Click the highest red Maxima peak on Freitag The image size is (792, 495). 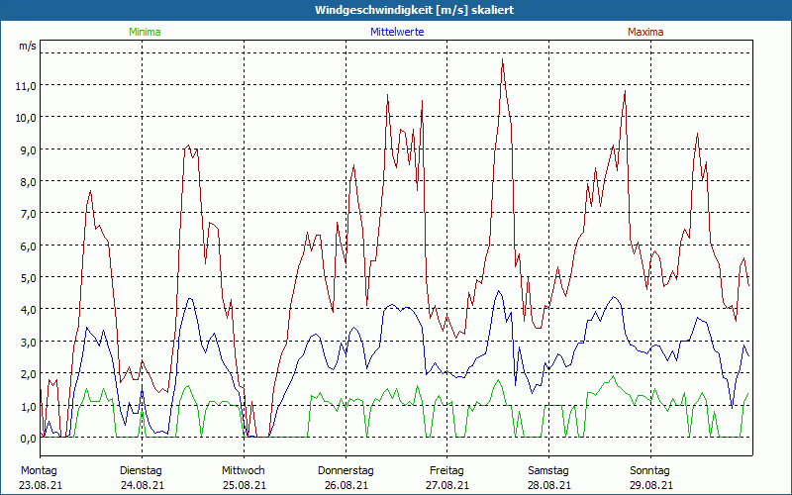pos(502,59)
